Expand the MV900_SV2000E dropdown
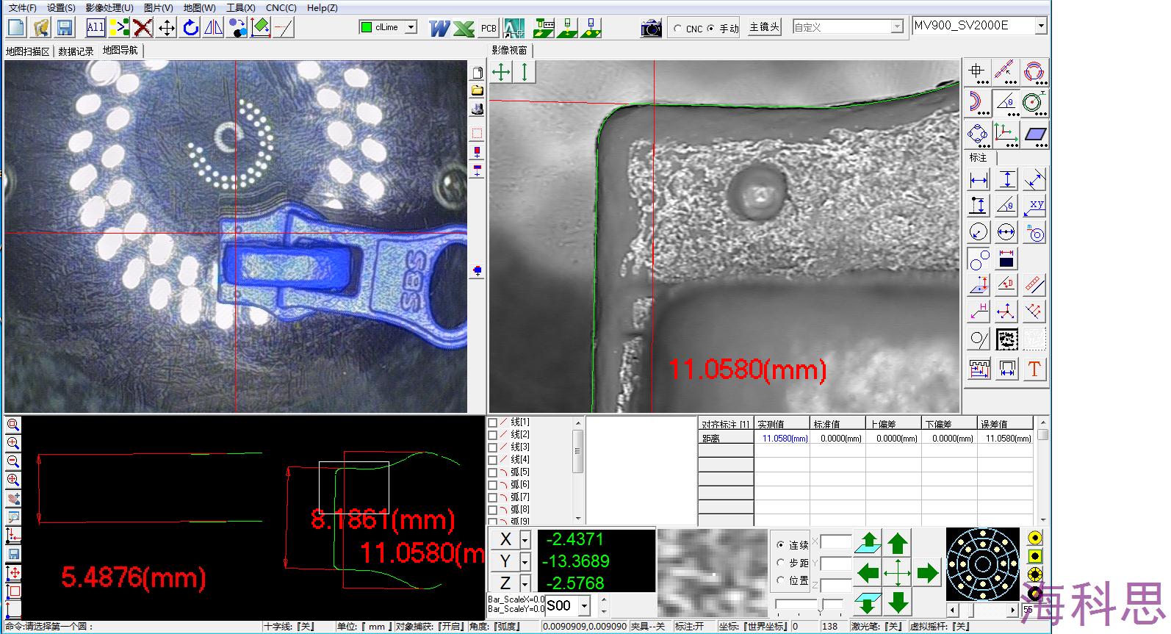This screenshot has height=634, width=1171. 1040,26
